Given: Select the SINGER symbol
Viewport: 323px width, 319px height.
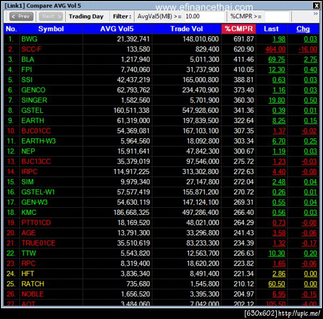Looking at the screenshot, I should 34,100.
